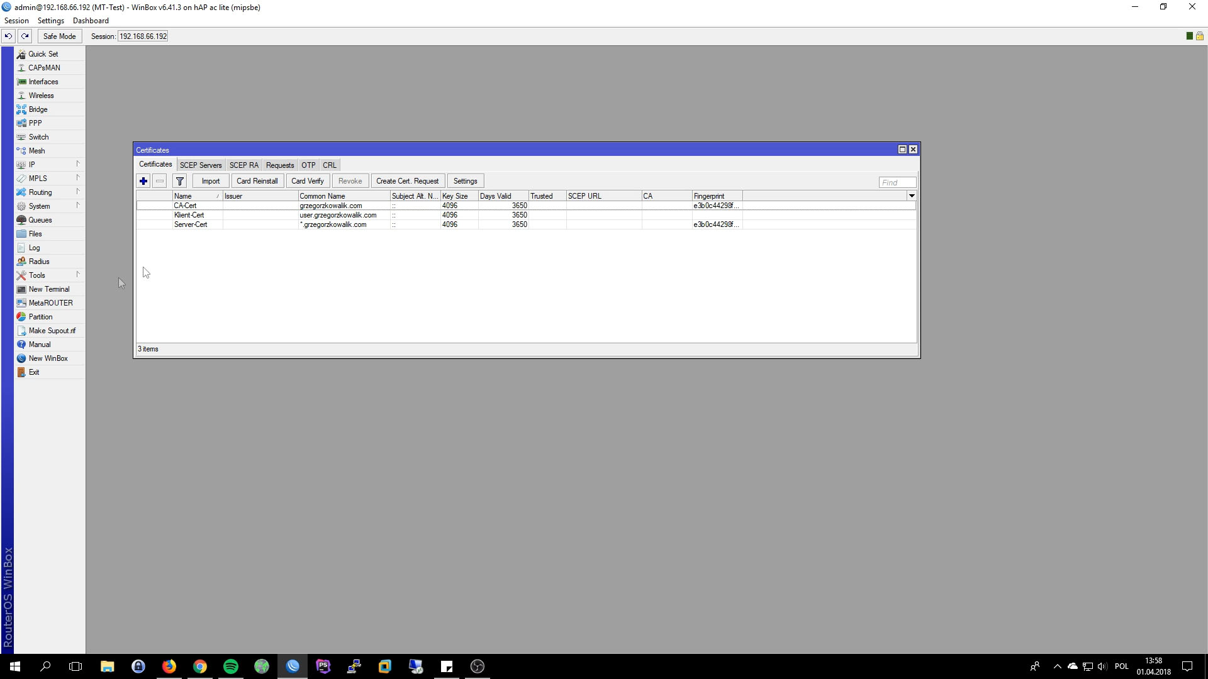Switch to the Requests tab
1208x679 pixels.
(280, 165)
